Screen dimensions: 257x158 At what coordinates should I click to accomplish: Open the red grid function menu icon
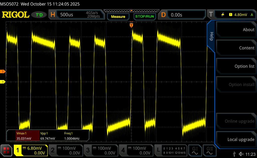[6, 150]
